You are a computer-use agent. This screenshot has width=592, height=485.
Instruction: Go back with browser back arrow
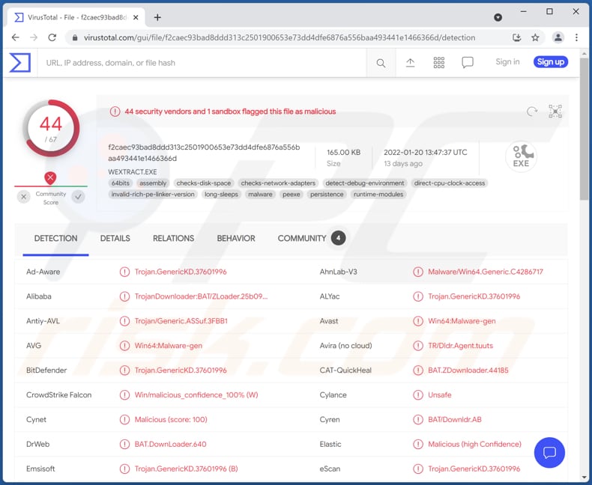pyautogui.click(x=16, y=37)
